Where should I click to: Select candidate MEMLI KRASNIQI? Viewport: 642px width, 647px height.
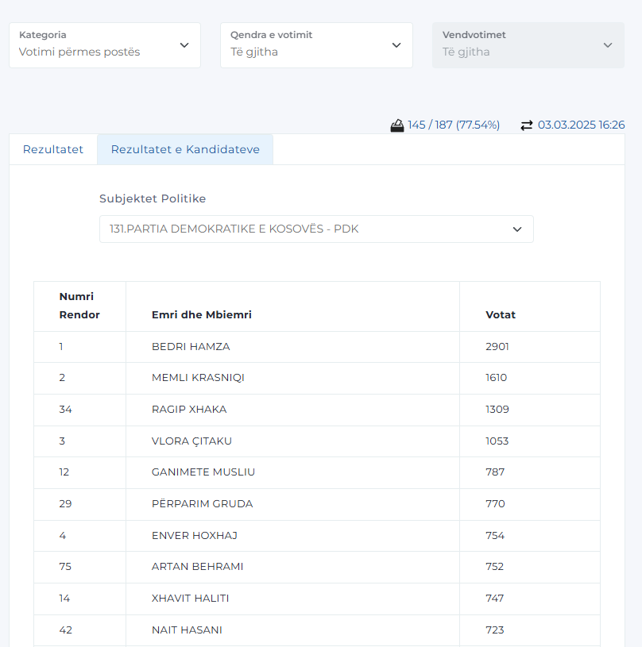tap(198, 378)
